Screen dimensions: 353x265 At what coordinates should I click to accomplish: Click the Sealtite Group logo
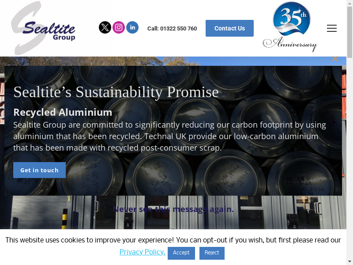coord(43,28)
